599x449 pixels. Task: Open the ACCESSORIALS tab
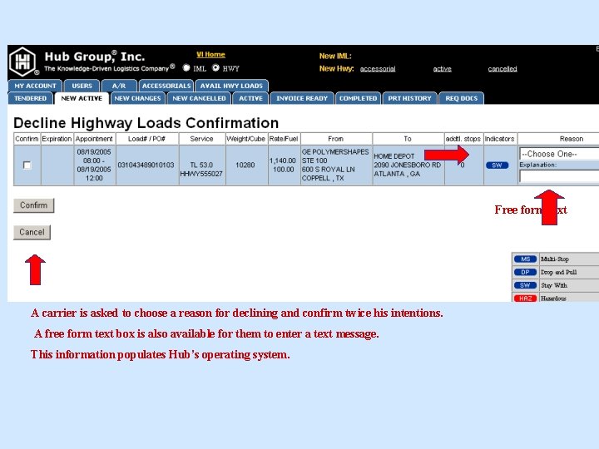click(166, 86)
